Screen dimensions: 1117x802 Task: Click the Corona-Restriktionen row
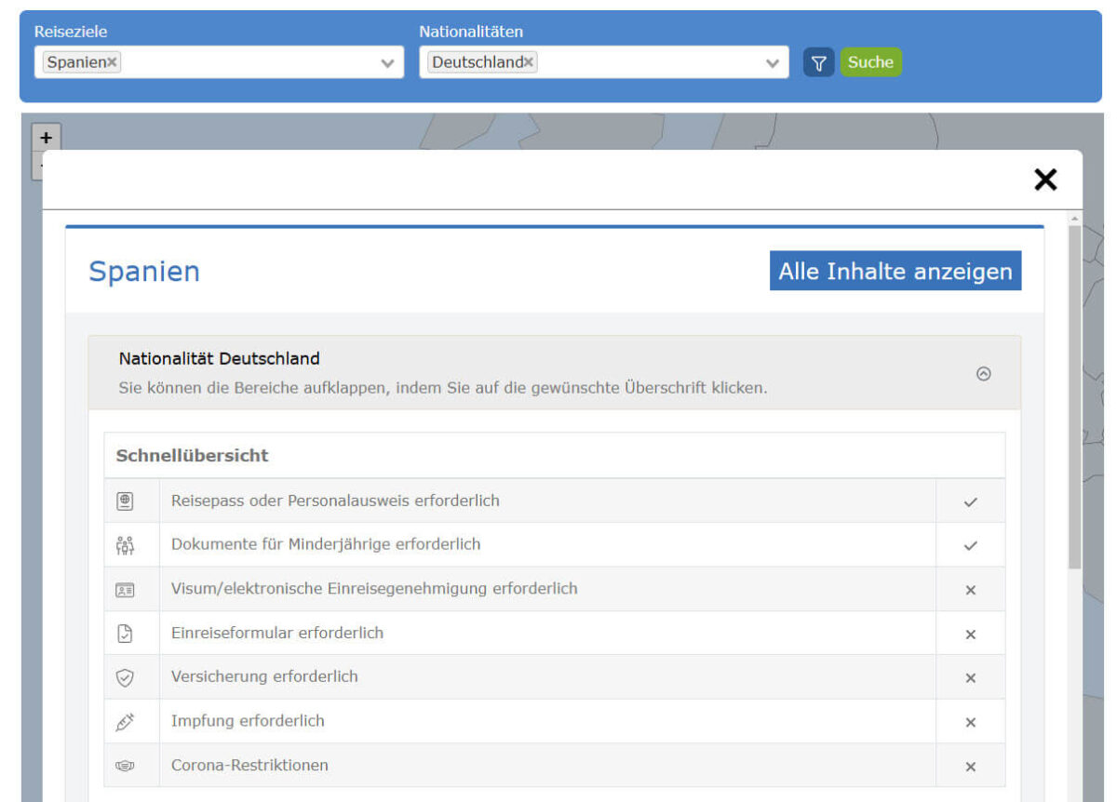tap(250, 765)
